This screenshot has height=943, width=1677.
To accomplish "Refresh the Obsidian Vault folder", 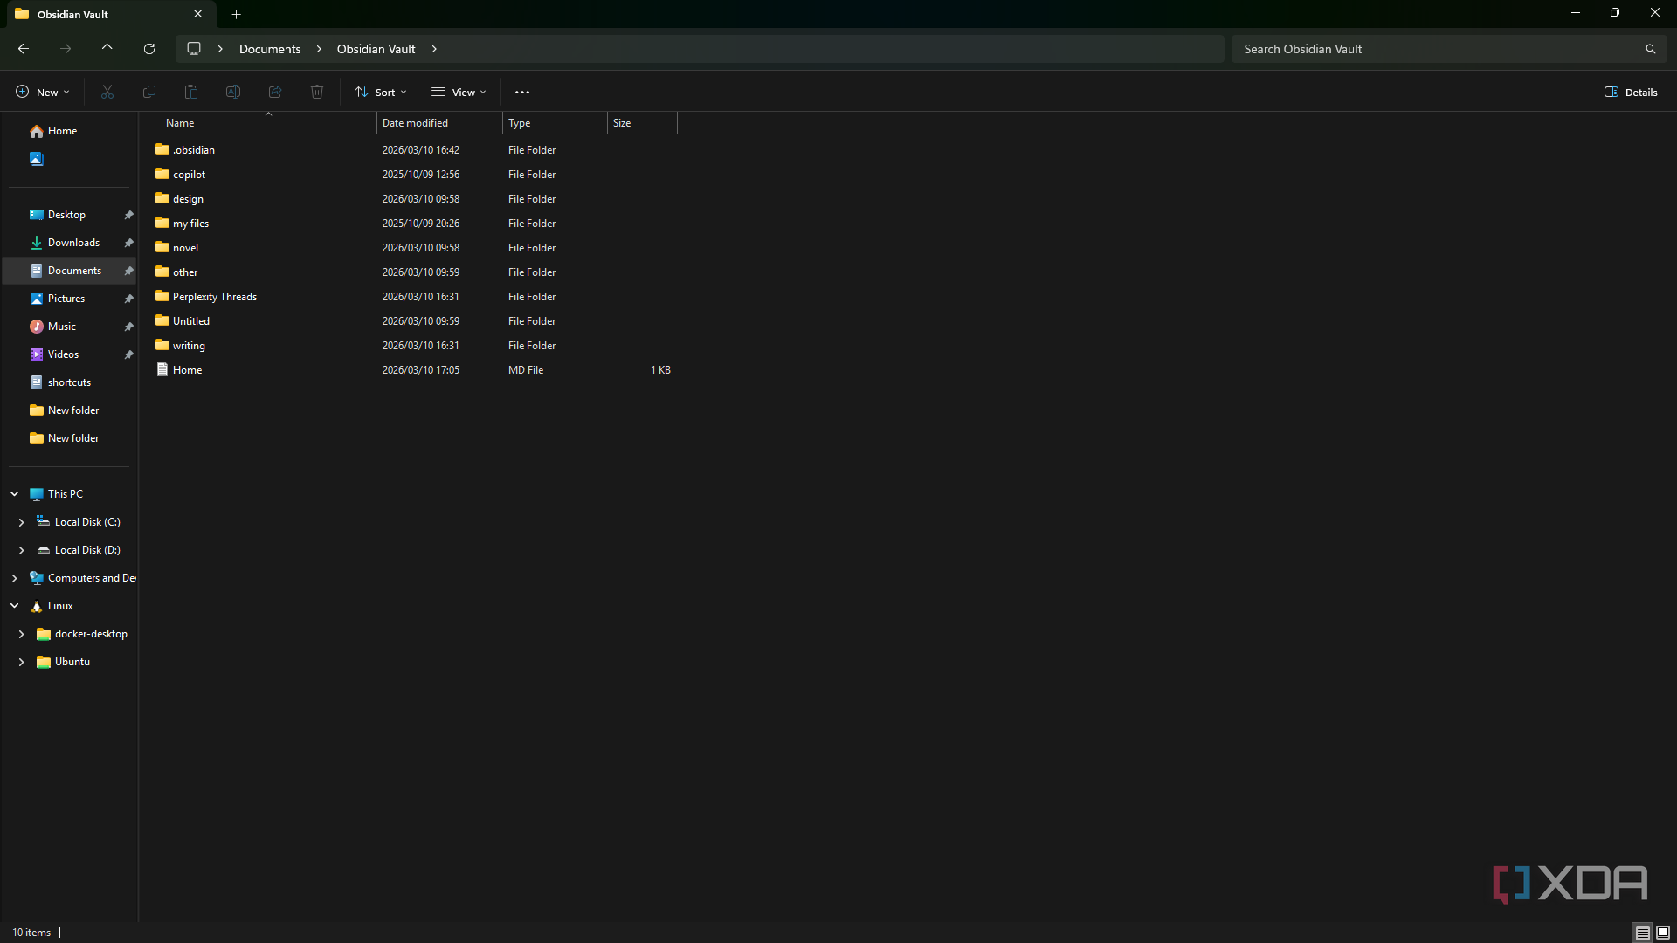I will click(149, 49).
